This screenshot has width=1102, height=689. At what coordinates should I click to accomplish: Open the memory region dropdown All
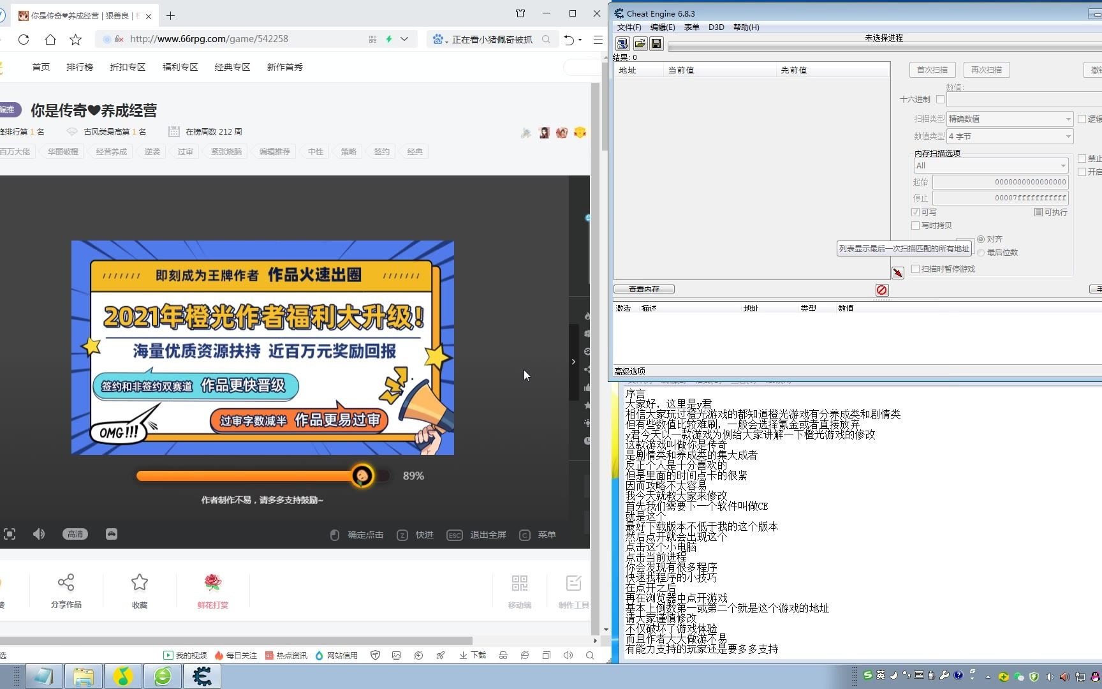click(990, 166)
